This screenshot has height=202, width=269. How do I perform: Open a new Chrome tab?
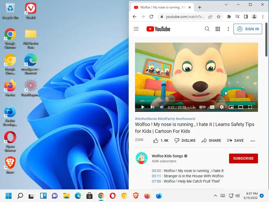click(200, 7)
